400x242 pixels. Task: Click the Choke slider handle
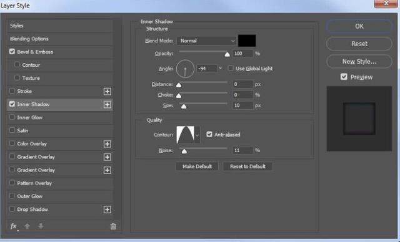(x=179, y=95)
